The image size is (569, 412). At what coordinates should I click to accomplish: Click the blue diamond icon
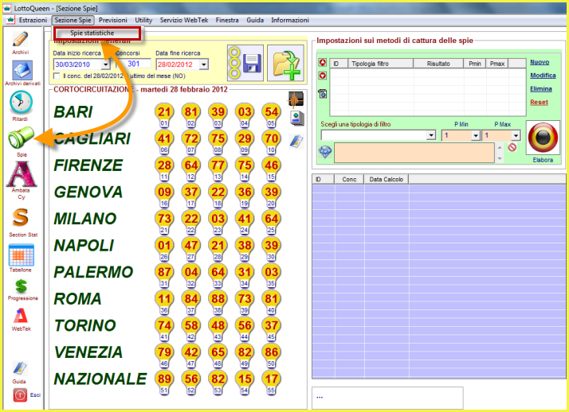pos(325,152)
